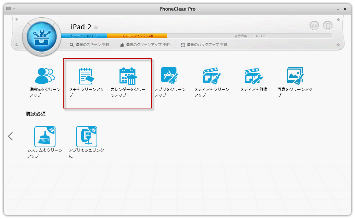Go back with the left chevron arrow
Image resolution: width=355 pixels, height=219 pixels.
click(x=10, y=136)
